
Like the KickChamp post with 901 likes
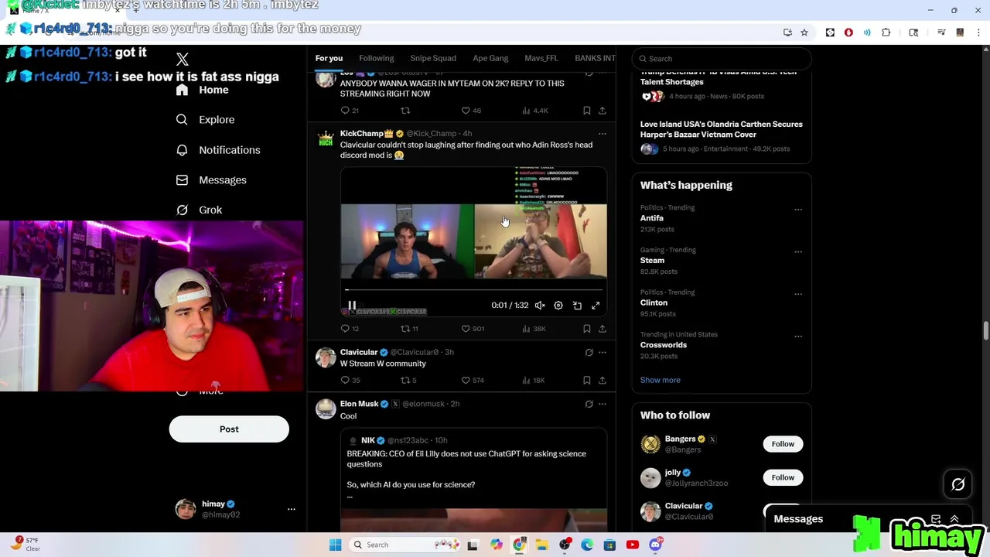(x=473, y=329)
